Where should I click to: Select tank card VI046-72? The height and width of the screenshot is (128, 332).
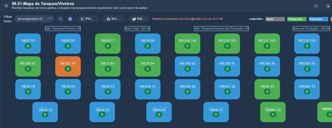[x=216, y=112]
